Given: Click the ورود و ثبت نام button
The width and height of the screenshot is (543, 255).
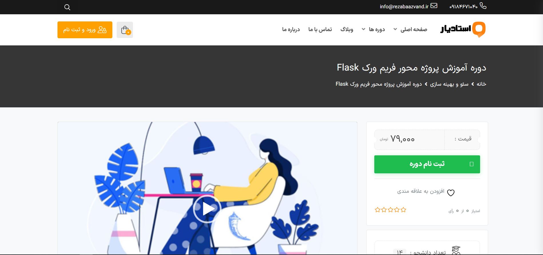Looking at the screenshot, I should [x=85, y=30].
